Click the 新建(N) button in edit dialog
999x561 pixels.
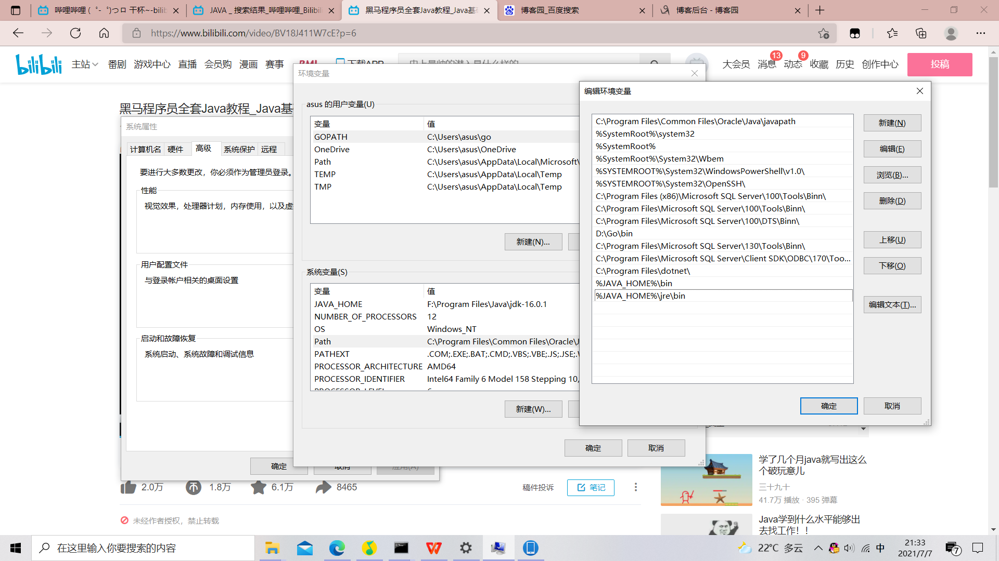892,123
